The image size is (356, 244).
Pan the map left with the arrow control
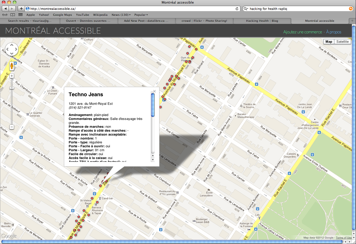click(8, 49)
